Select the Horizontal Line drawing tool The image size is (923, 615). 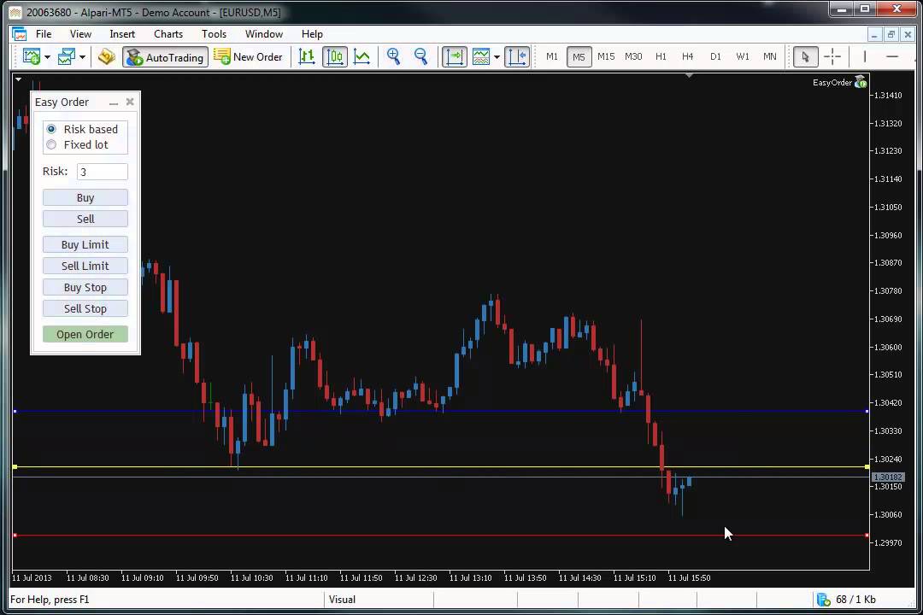pos(891,57)
